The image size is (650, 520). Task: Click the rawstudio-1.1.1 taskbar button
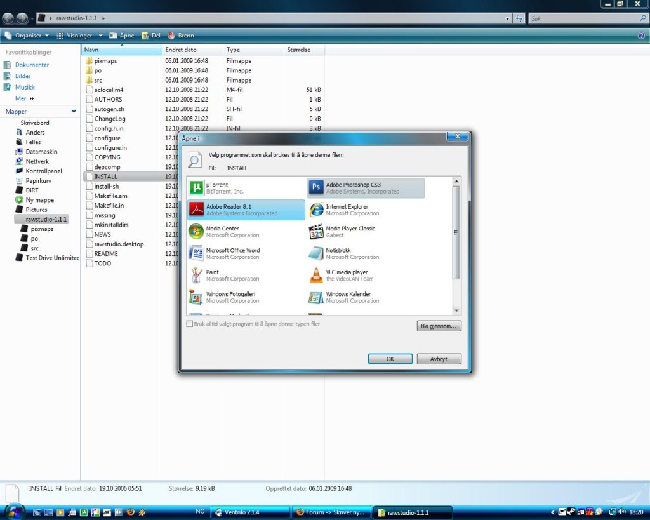pos(413,512)
